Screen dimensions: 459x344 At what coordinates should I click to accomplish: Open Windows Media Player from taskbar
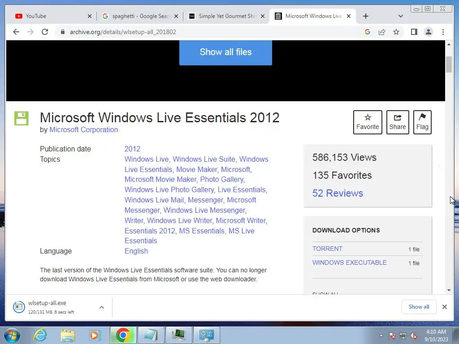pyautogui.click(x=95, y=335)
